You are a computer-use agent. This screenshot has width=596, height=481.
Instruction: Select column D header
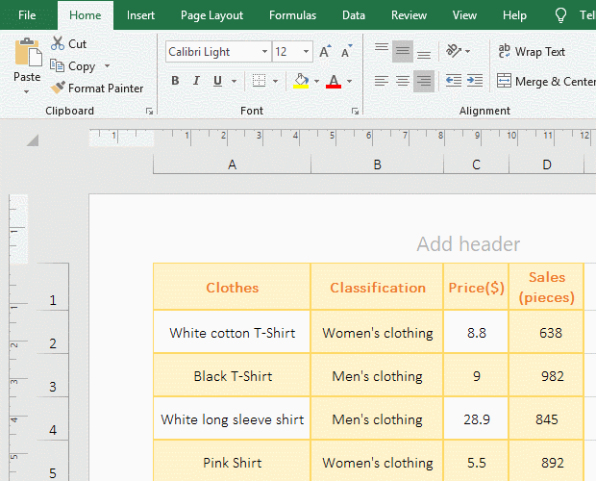(x=546, y=165)
